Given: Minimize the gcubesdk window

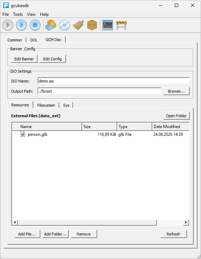Looking at the screenshot, I should point(161,5).
